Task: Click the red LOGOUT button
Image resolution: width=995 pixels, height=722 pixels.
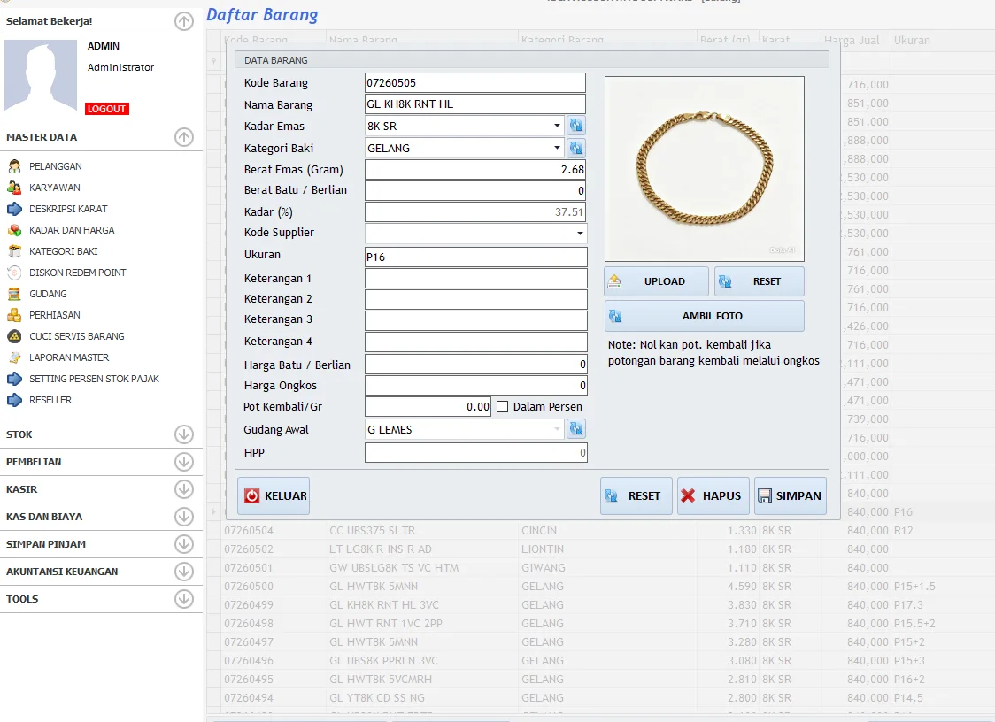Action: (x=106, y=109)
